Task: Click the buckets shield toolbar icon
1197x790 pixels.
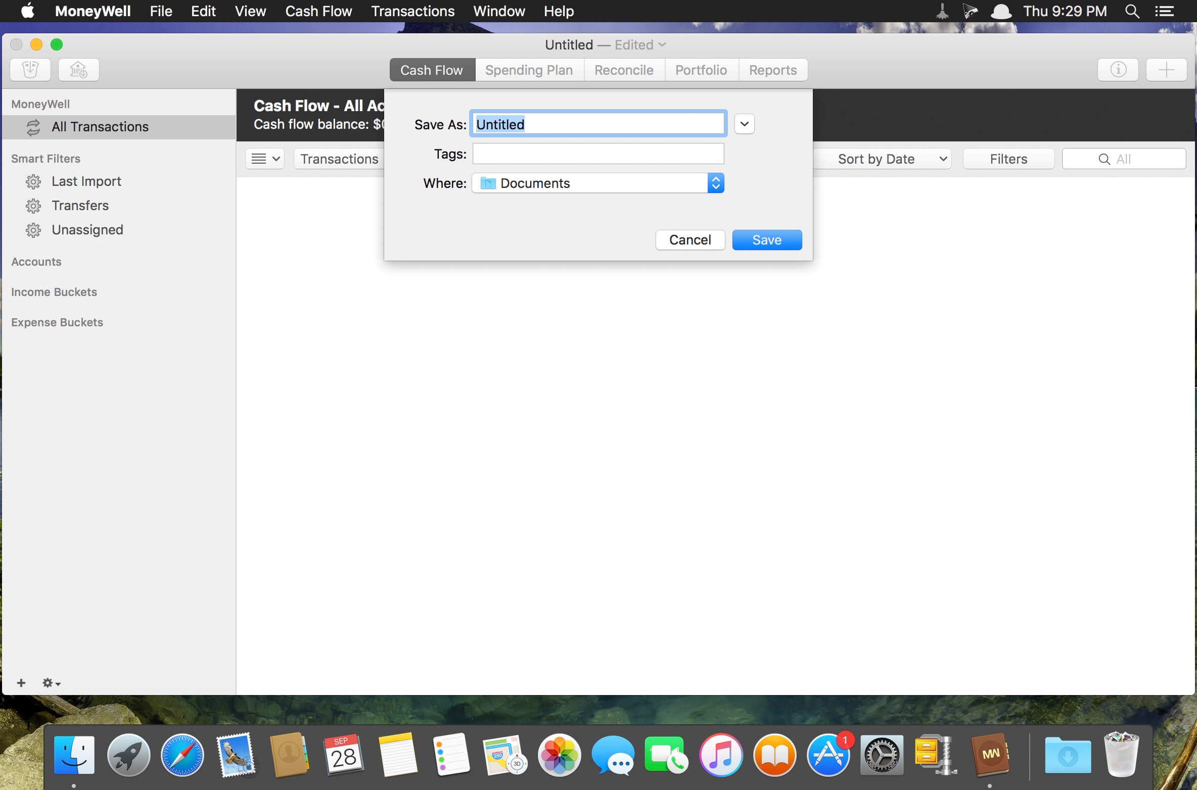Action: [30, 70]
